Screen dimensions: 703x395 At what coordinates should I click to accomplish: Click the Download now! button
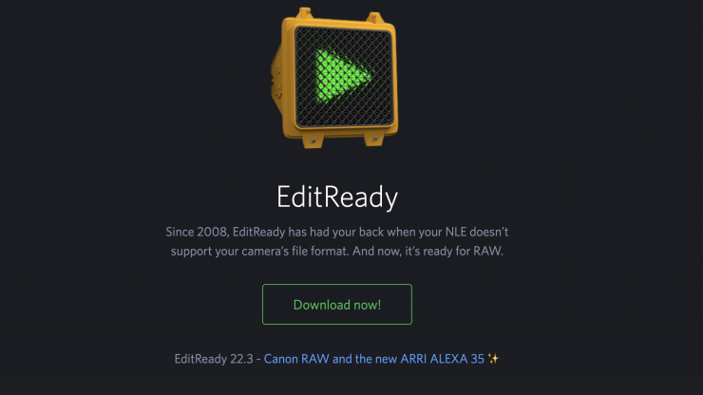coord(337,305)
